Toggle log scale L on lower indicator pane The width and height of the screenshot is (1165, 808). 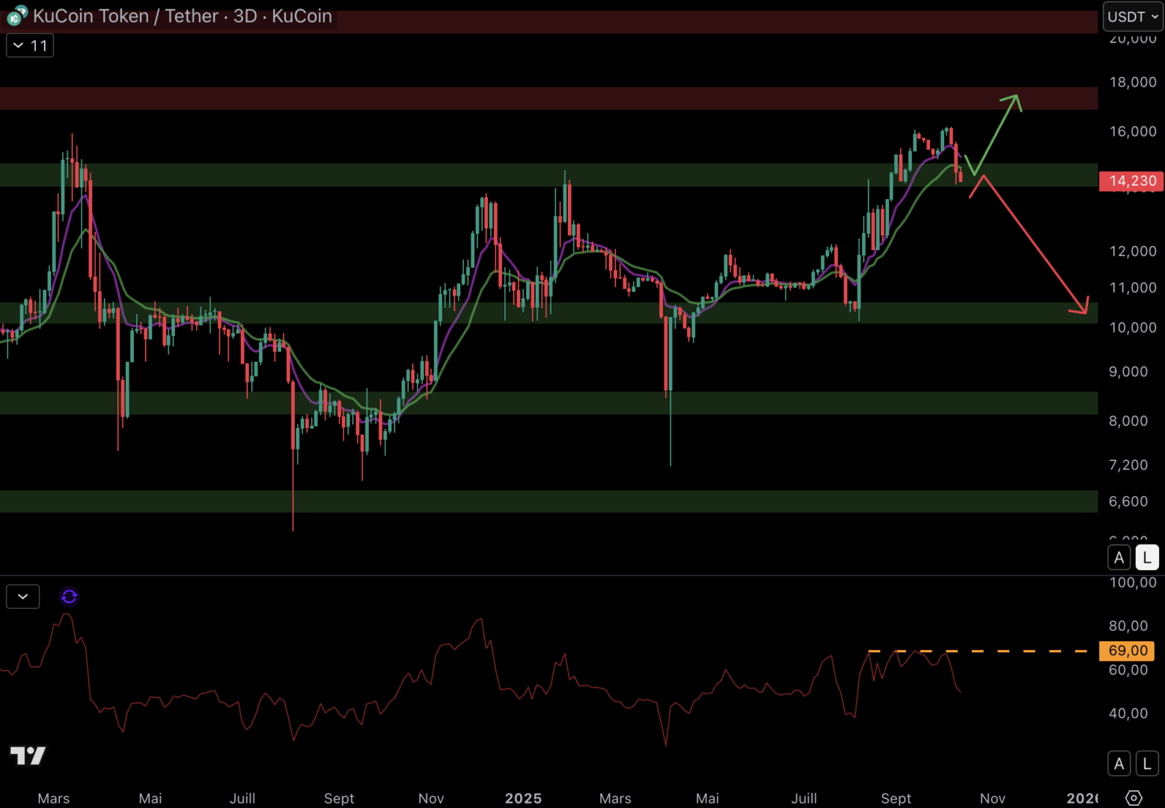1146,764
